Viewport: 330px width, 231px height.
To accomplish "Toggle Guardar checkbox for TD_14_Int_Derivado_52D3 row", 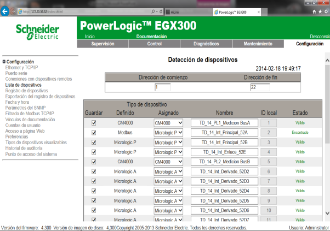I will click(x=93, y=181).
